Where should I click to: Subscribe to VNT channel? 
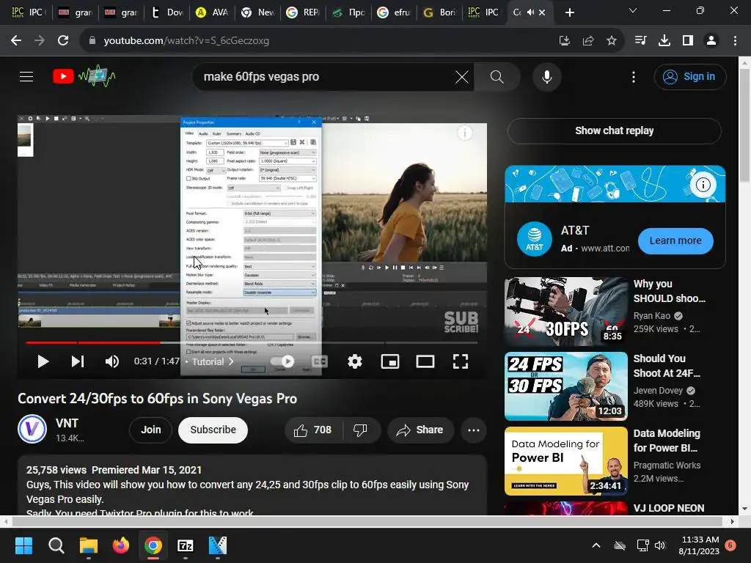coord(213,430)
